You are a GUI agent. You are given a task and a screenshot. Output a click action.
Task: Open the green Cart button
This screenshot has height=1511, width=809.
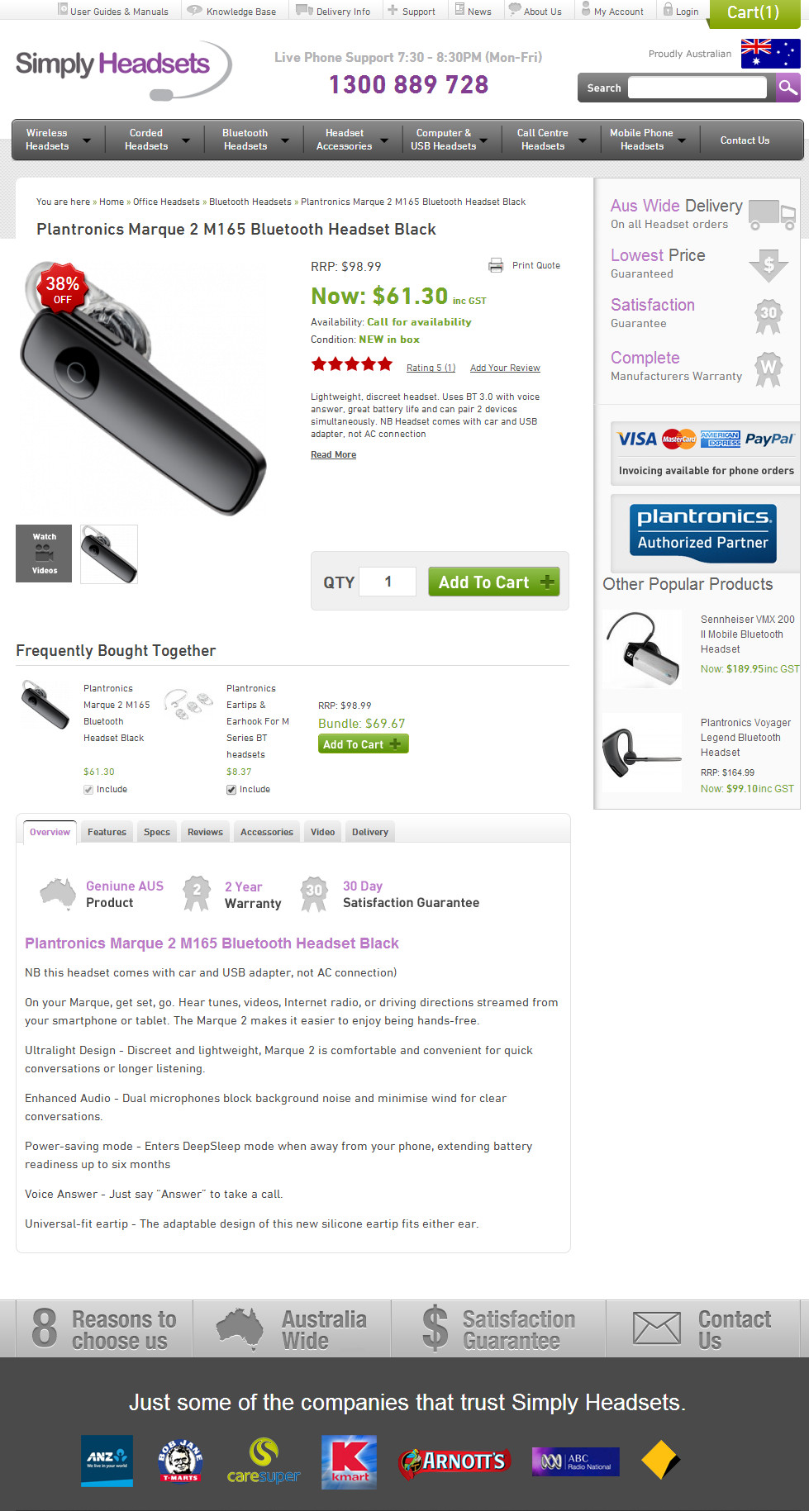coord(754,12)
